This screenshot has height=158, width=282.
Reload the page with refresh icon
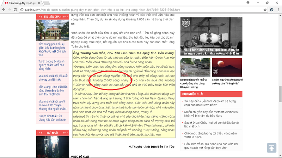pos(15,10)
